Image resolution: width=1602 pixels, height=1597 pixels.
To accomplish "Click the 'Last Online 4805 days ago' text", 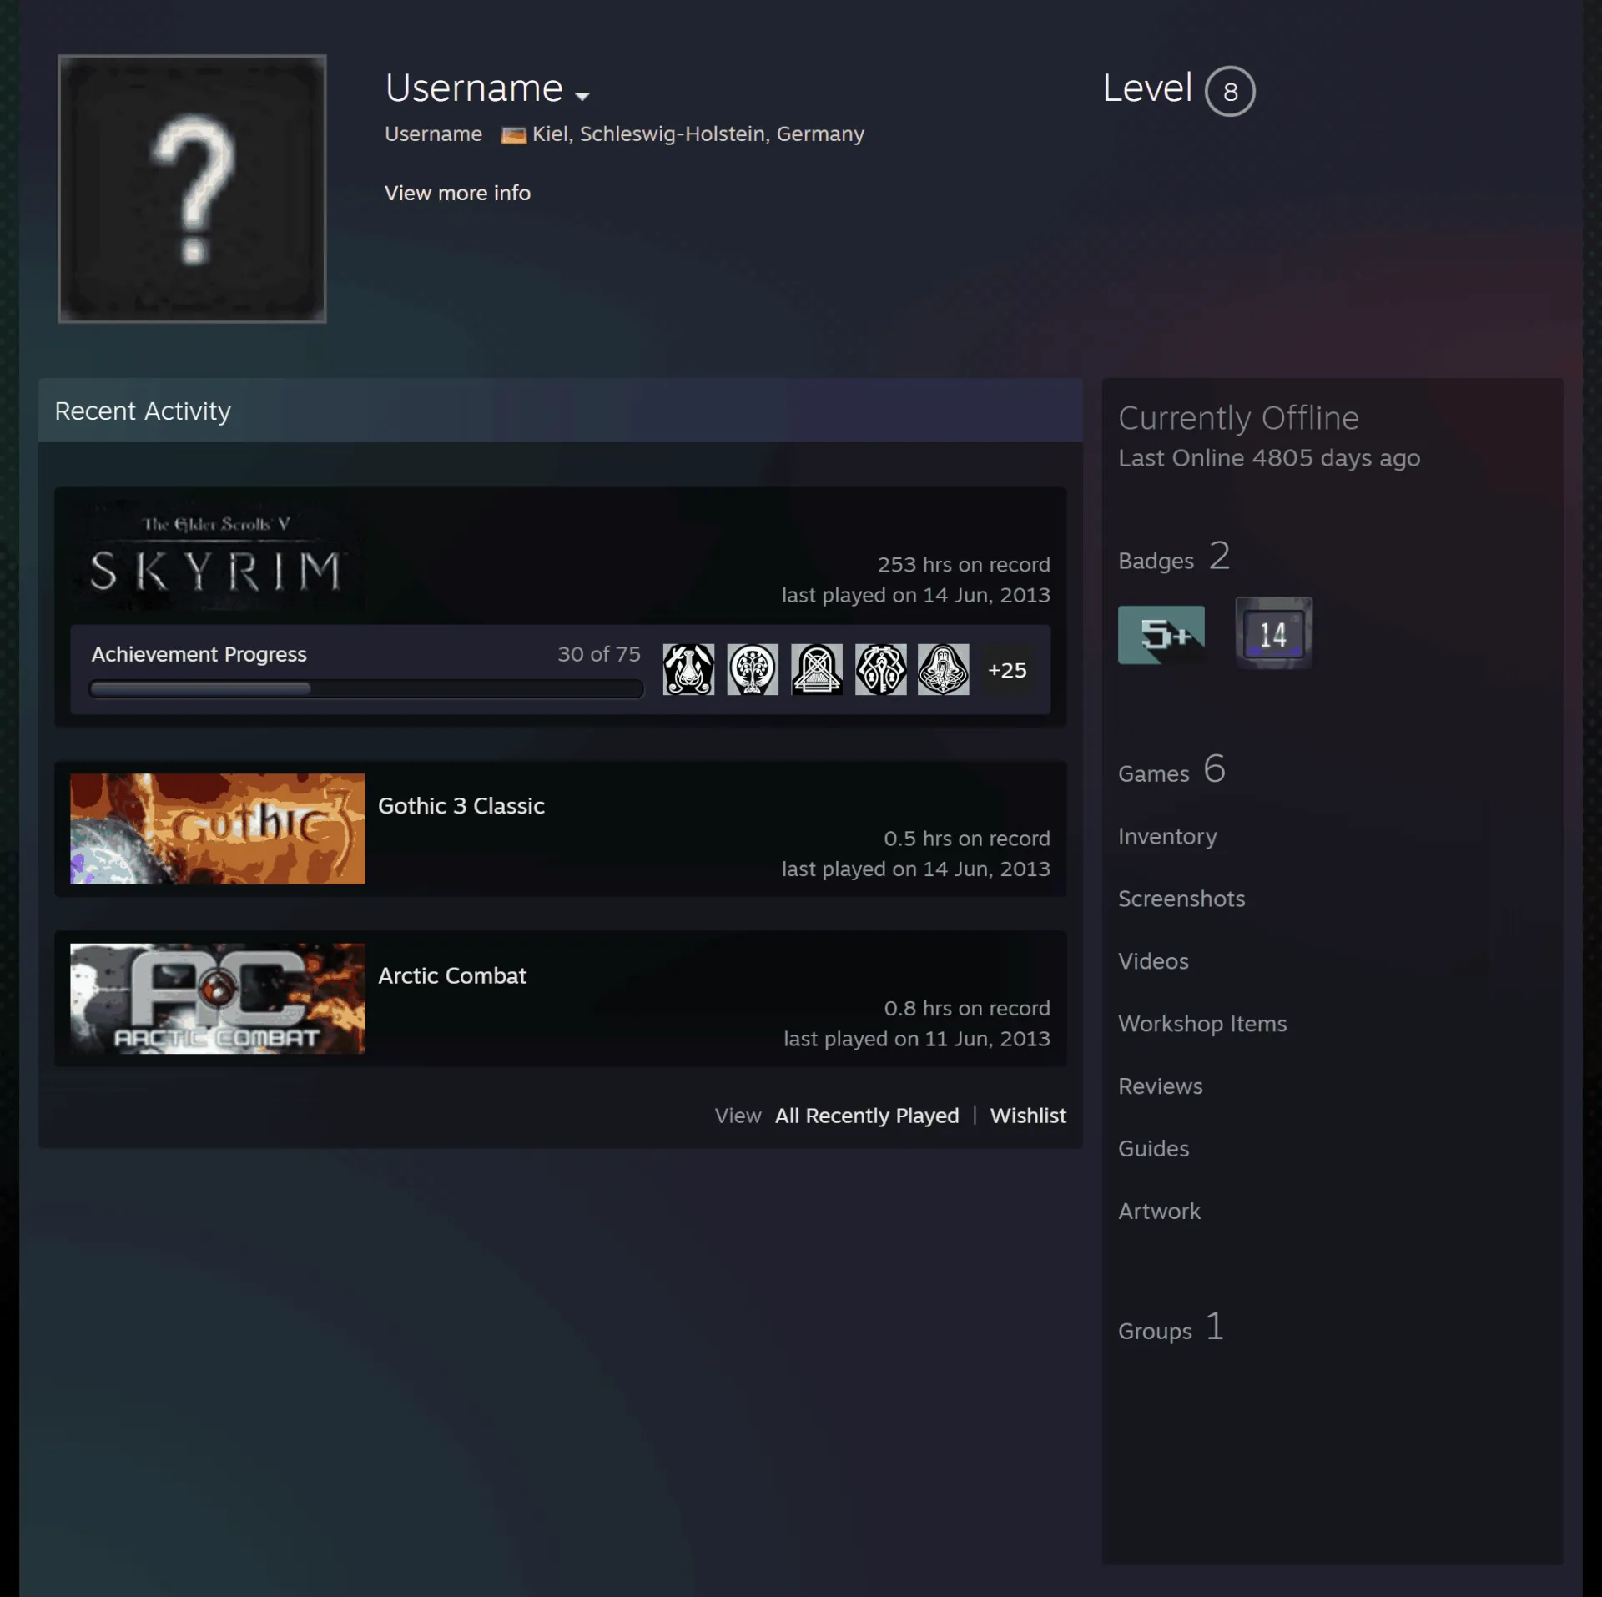I will pyautogui.click(x=1269, y=458).
